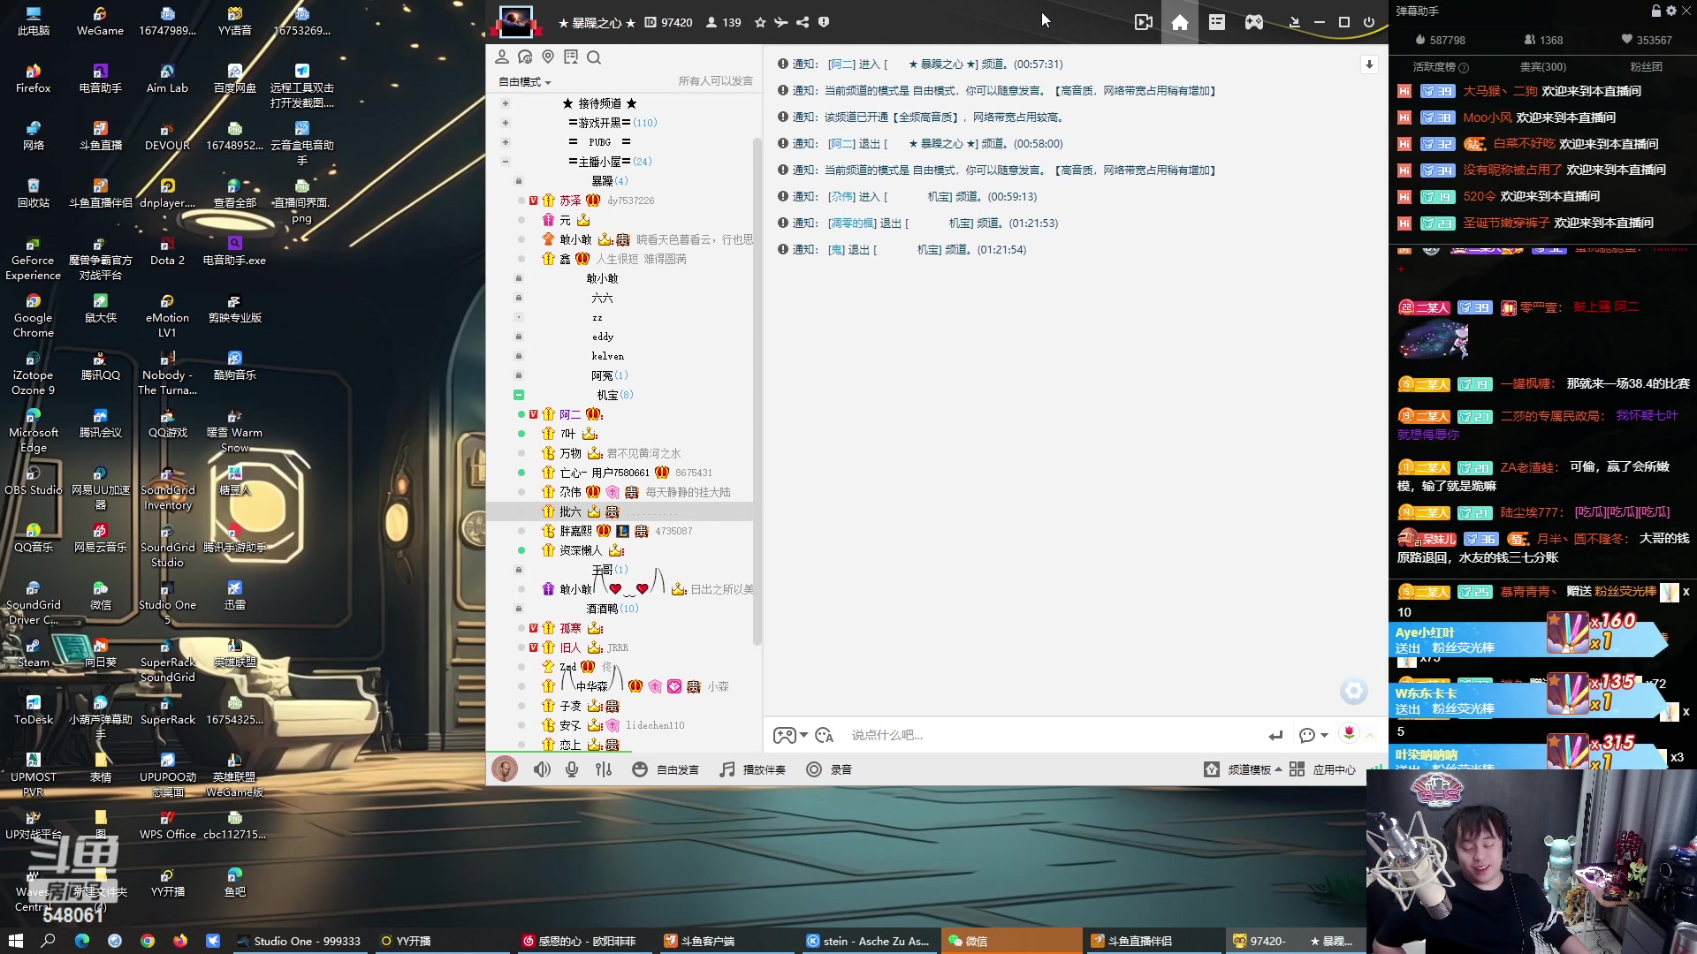Screen dimensions: 1697x954
Task: Open the game controller dropdown beside chat input
Action: pos(790,735)
